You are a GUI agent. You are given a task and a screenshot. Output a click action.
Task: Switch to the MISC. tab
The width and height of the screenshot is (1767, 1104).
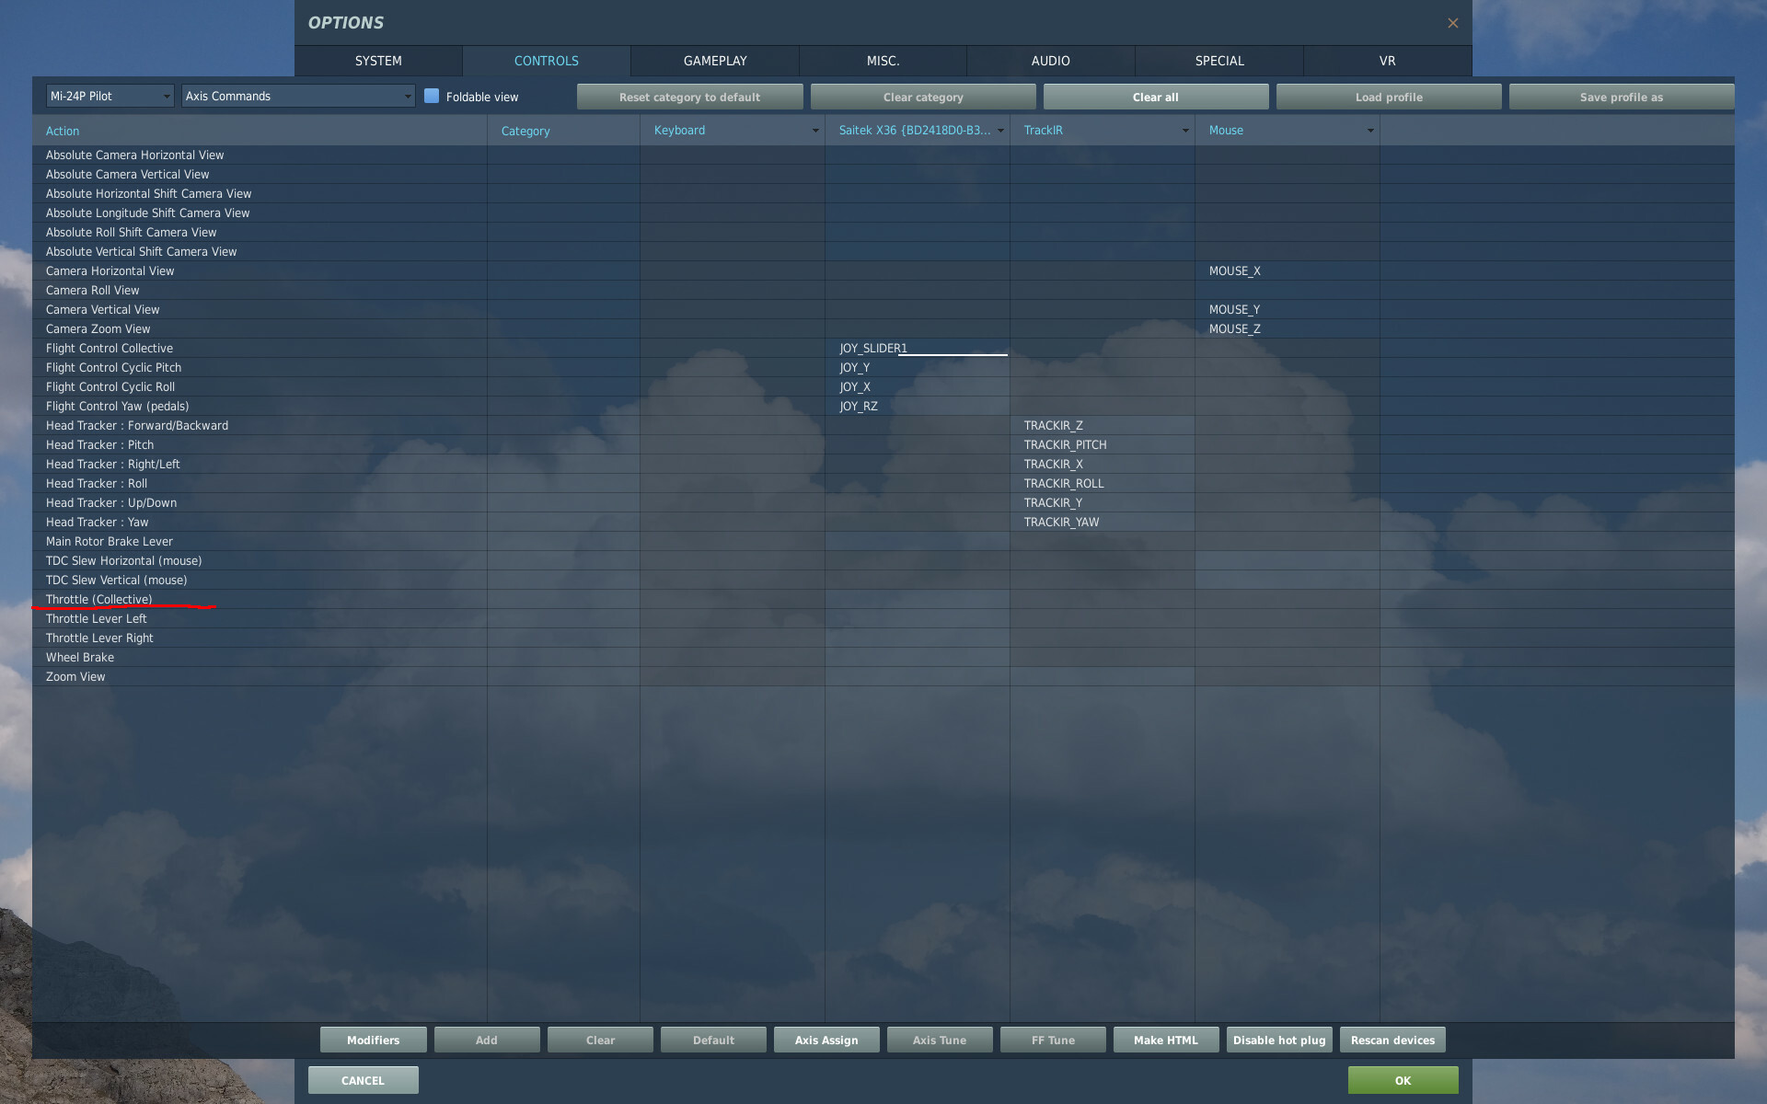[883, 61]
